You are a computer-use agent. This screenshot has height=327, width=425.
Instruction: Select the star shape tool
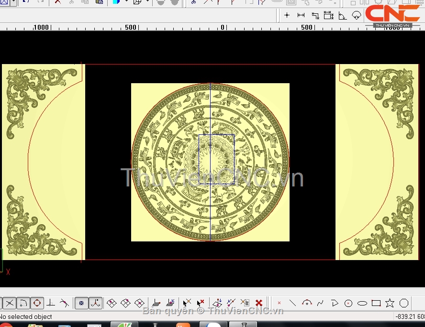[390, 303]
